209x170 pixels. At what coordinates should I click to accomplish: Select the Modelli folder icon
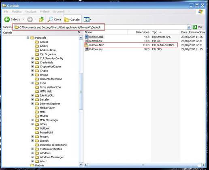pos(37,116)
